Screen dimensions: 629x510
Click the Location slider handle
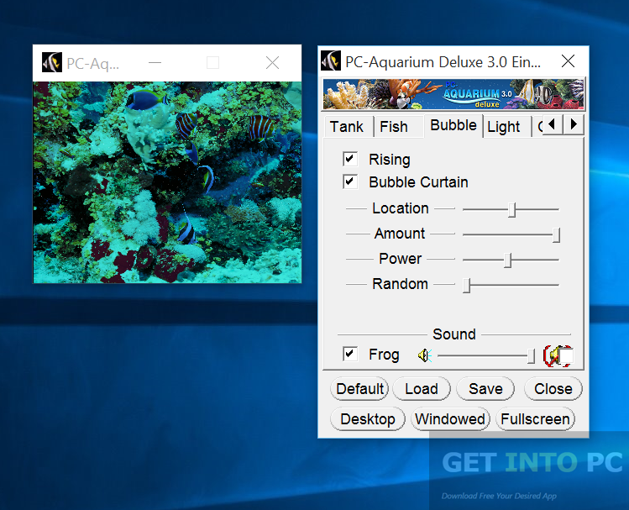point(512,210)
